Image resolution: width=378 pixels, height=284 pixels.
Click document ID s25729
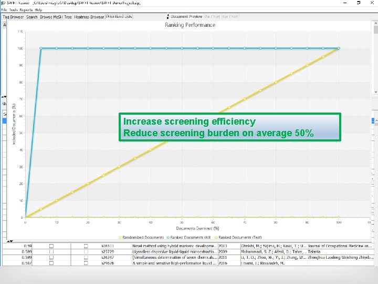pyautogui.click(x=108, y=251)
